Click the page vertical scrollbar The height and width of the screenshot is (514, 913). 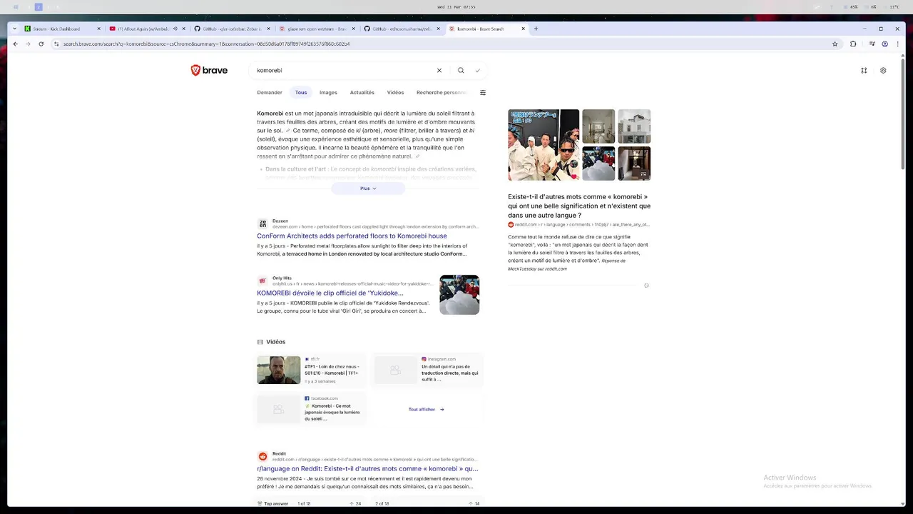click(903, 114)
